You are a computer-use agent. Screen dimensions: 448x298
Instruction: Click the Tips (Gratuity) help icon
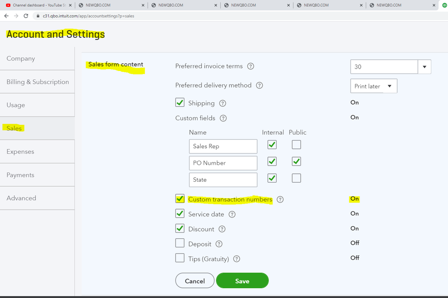[x=237, y=259]
